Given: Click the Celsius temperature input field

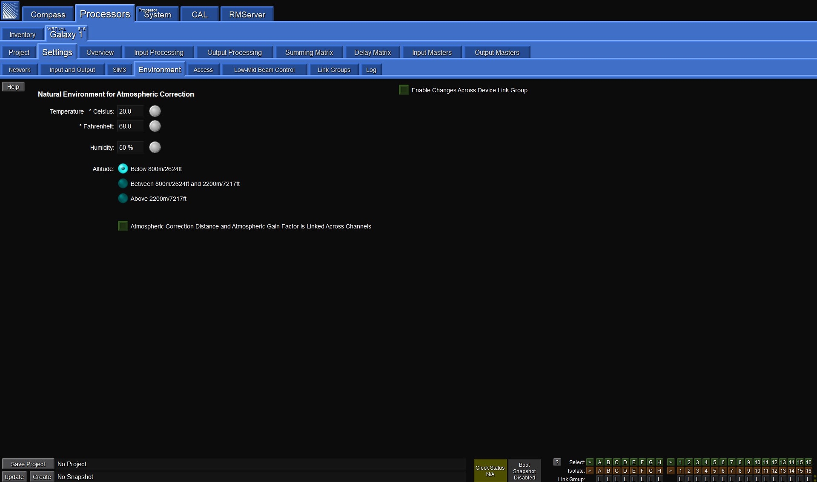Looking at the screenshot, I should pyautogui.click(x=130, y=111).
